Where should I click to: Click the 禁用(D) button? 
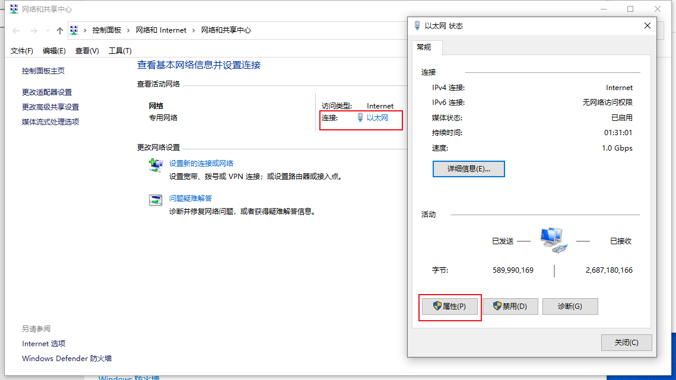[x=510, y=306]
